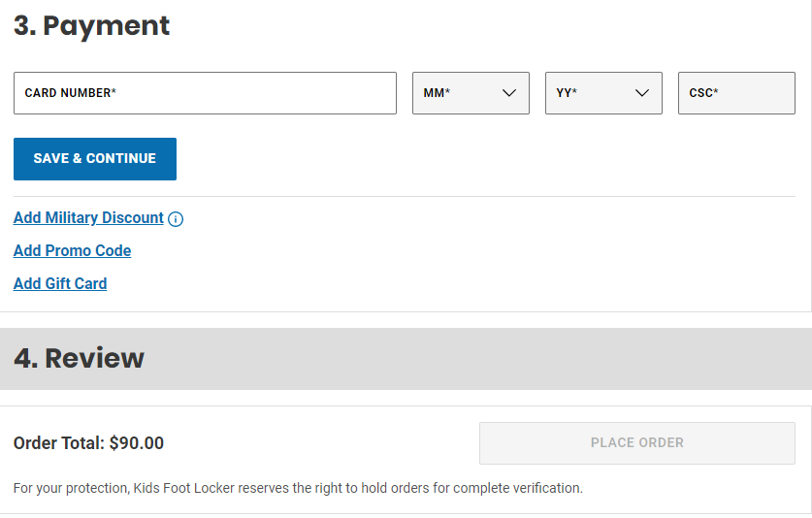Expand the 4. Review section header

point(80,358)
